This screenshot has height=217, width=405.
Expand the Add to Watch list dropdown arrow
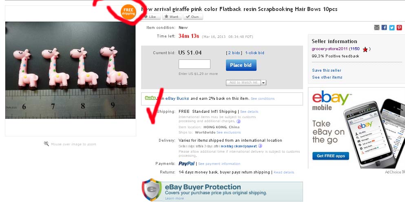tap(263, 83)
